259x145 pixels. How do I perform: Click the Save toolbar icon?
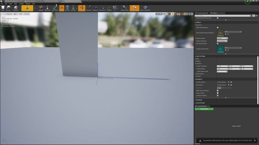[3, 8]
